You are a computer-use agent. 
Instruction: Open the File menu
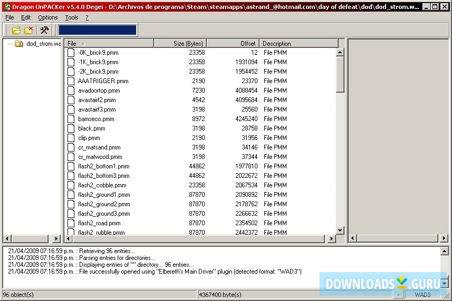click(9, 17)
